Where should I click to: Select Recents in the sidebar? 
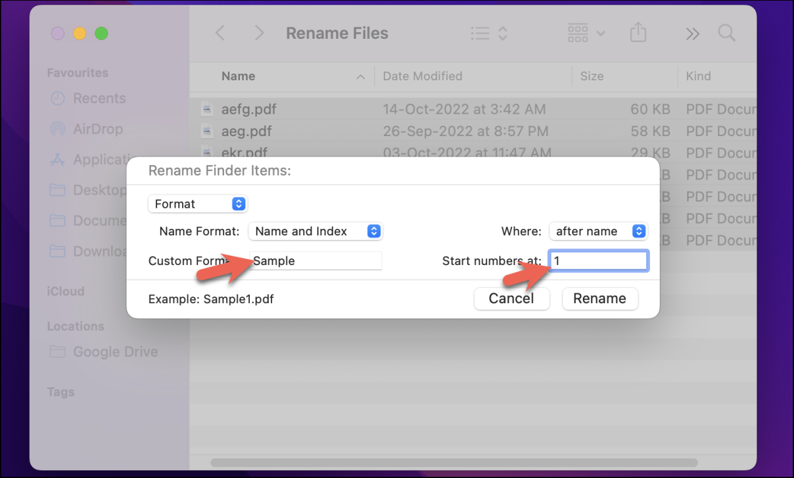pyautogui.click(x=88, y=99)
